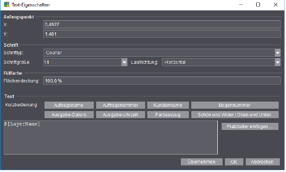
Task: Insert Ausgabe-Datum placeholder
Action: tap(69, 115)
